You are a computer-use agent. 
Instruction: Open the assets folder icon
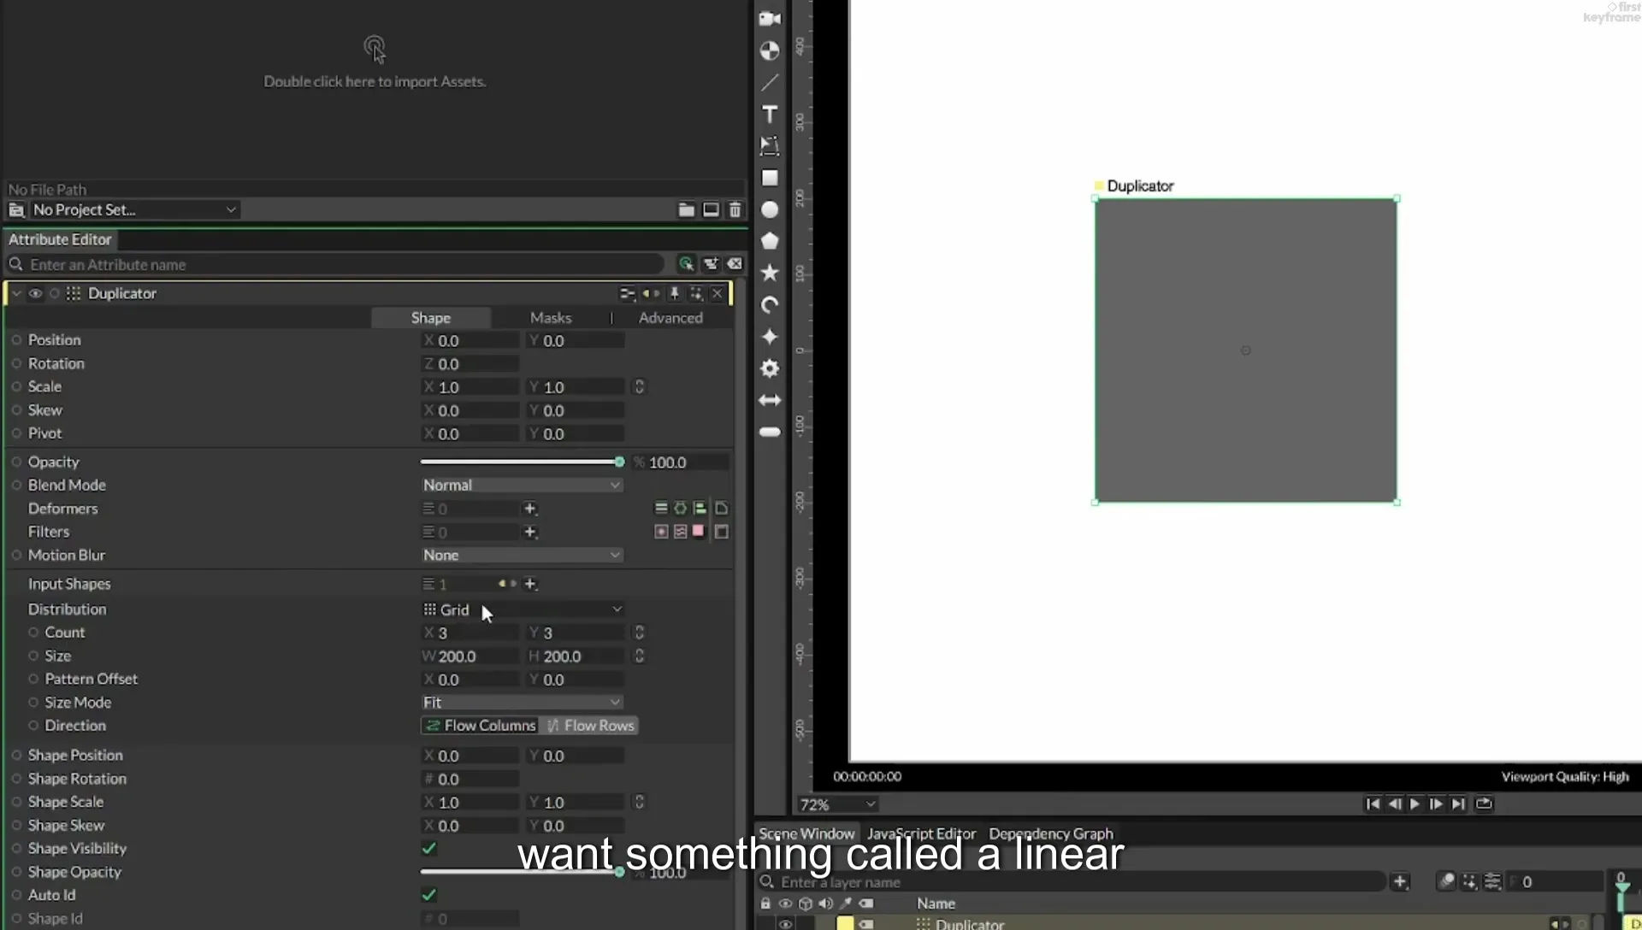pos(686,209)
